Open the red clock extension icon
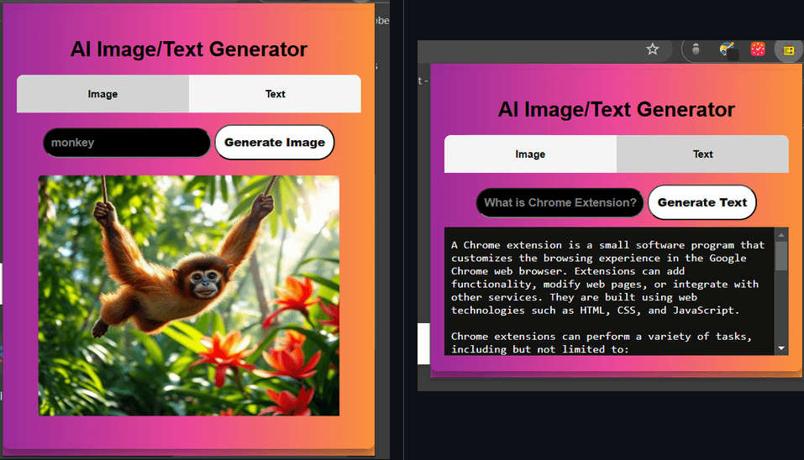804x460 pixels. coord(758,50)
